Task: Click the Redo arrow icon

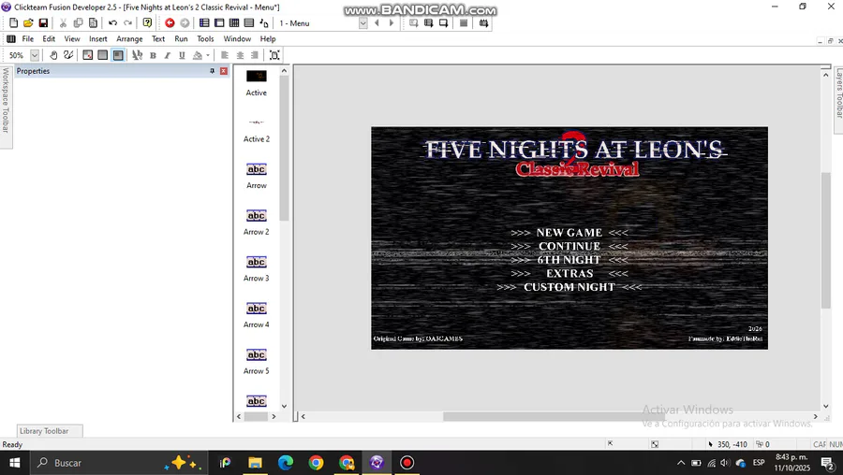Action: 127,23
